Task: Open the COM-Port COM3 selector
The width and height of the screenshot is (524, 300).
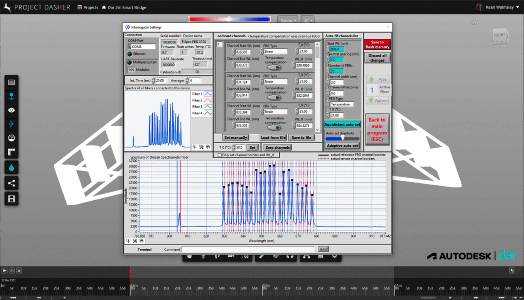Action: point(141,47)
